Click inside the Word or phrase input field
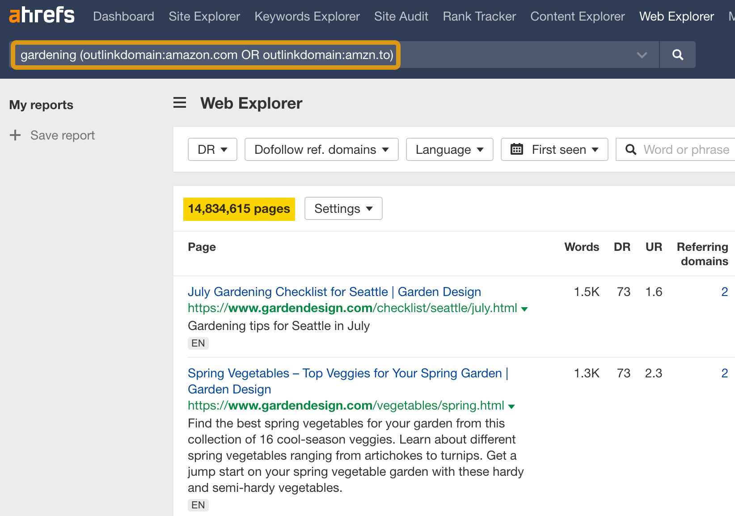This screenshot has width=735, height=516. point(684,149)
